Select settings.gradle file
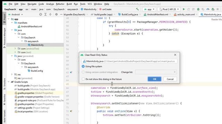The image size is (222, 124). tap(32, 108)
